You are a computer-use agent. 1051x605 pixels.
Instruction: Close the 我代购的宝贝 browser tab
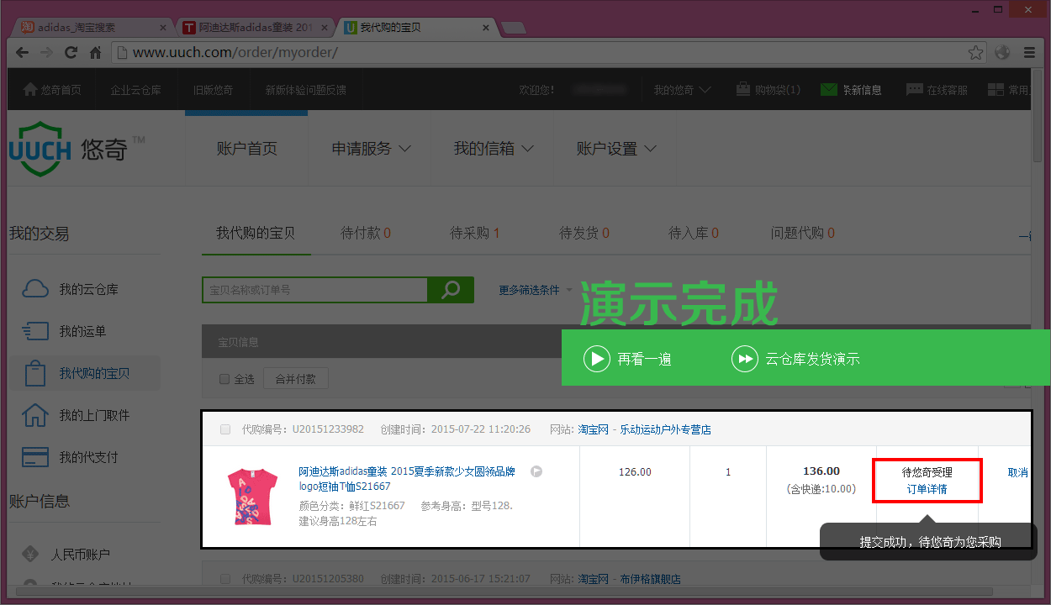coord(485,28)
